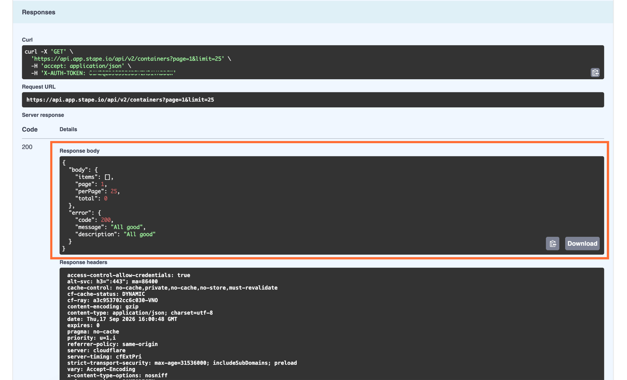Click the priority: u=1,i line
Screen dimensions: 627x380
tap(92, 338)
